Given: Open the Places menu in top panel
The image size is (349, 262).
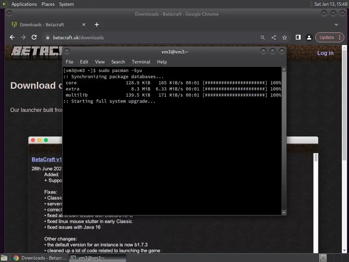Looking at the screenshot, I should [48, 4].
